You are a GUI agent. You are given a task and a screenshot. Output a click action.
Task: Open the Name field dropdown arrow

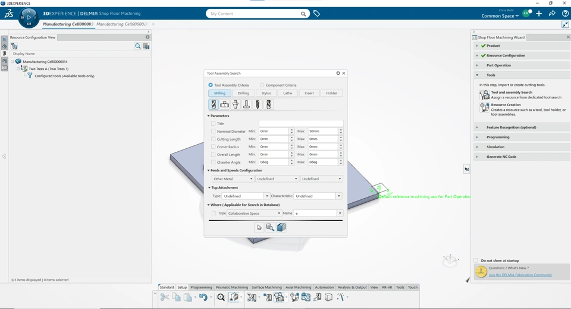pos(340,213)
